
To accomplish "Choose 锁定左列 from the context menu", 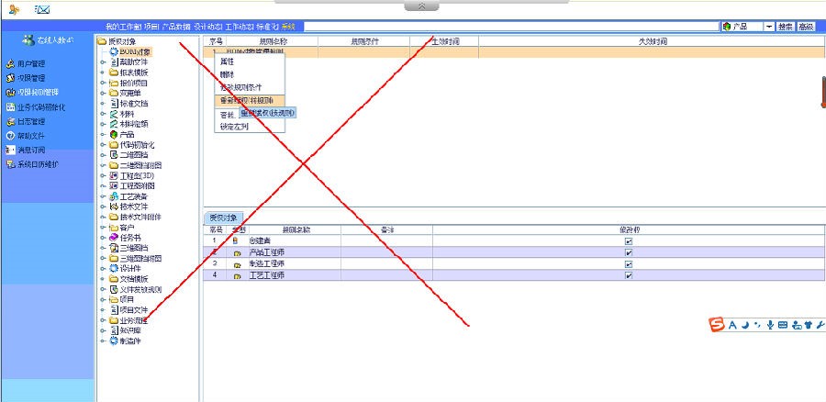I will pyautogui.click(x=234, y=128).
